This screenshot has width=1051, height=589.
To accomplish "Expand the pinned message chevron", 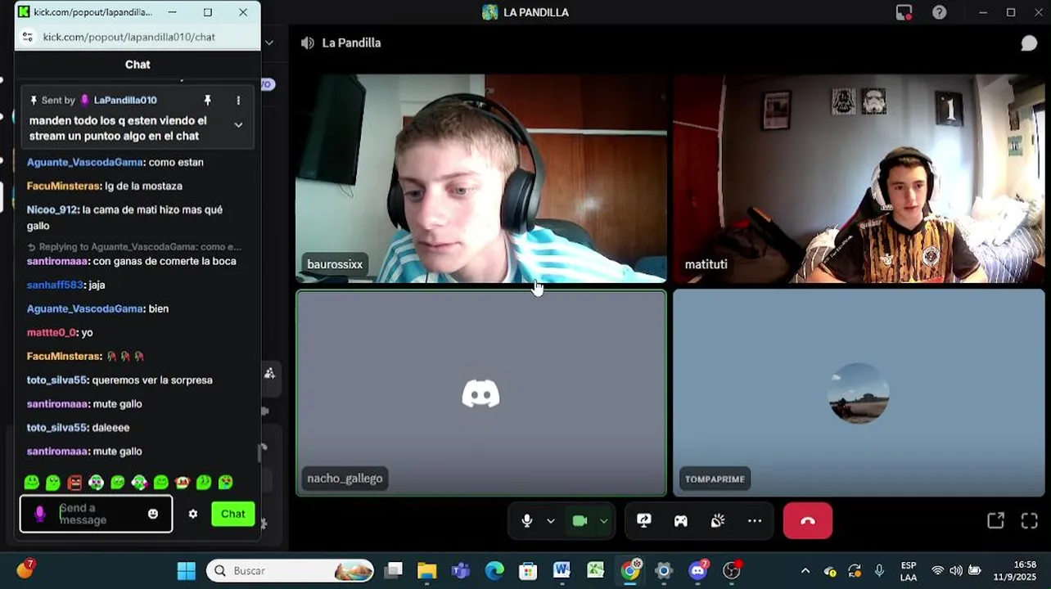I will tap(238, 125).
